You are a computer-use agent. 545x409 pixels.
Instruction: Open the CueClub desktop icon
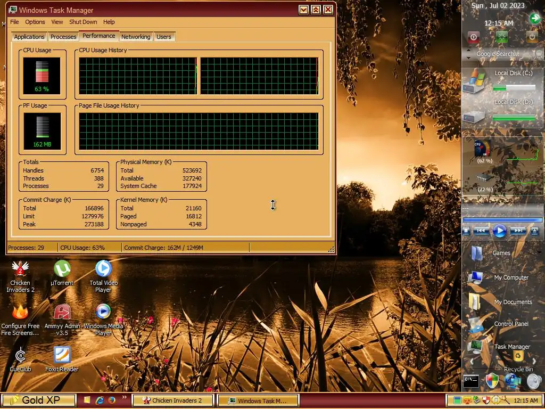[x=20, y=359]
